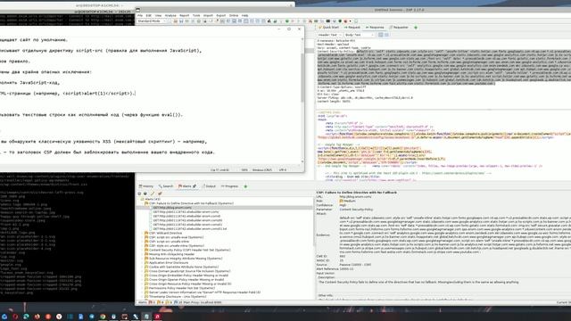Click UTF-8 encoding in Notepad status bar
The height and width of the screenshot is (321, 571).
pos(283,170)
